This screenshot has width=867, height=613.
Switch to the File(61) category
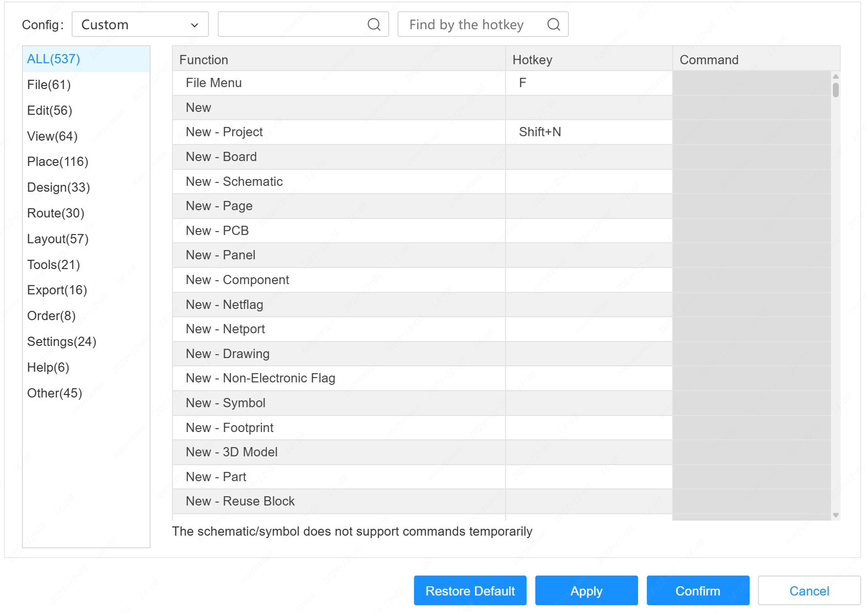[x=49, y=85]
